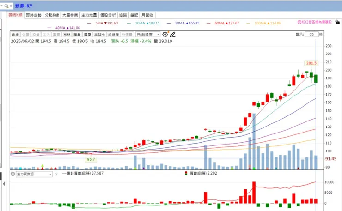Click the red-green 買賣超 legend icon
Image resolution: width=342 pixels, height=211 pixels.
[x=186, y=173]
